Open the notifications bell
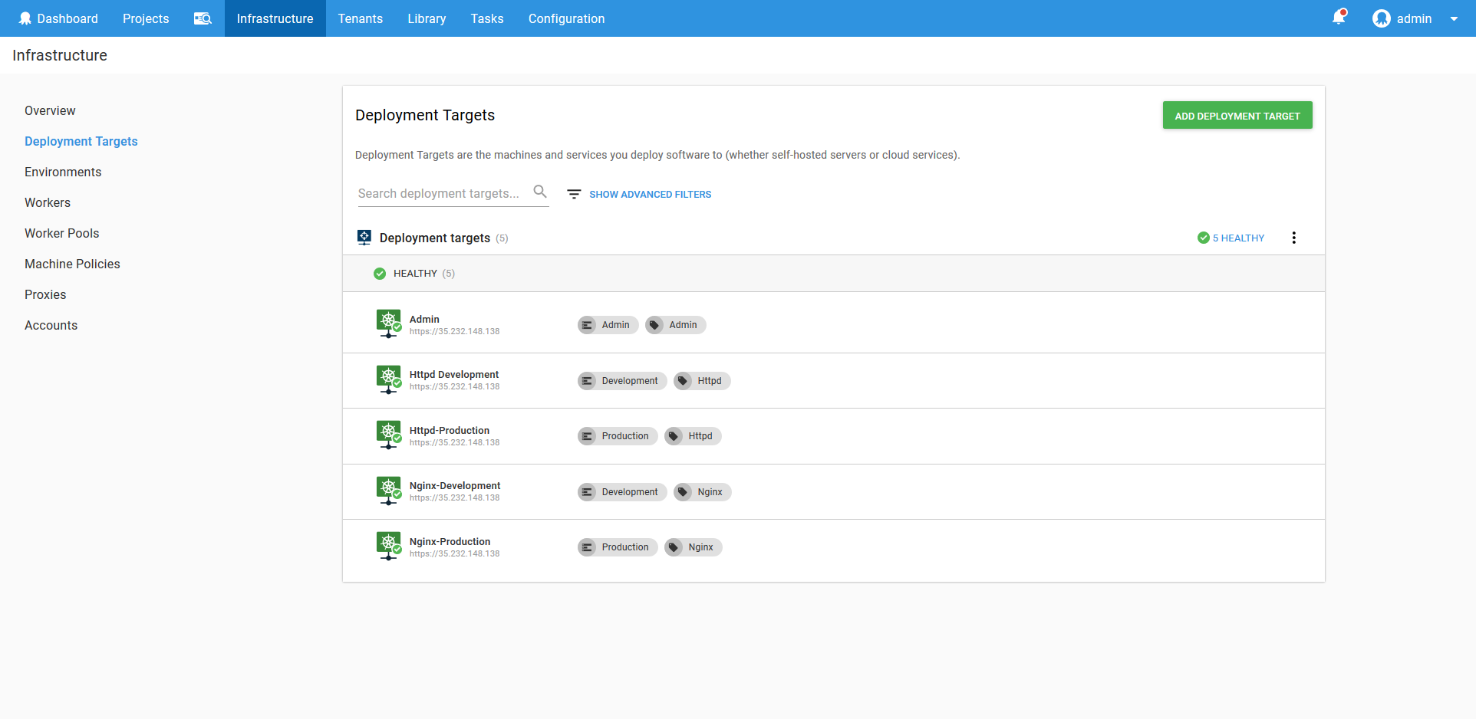 pos(1339,18)
